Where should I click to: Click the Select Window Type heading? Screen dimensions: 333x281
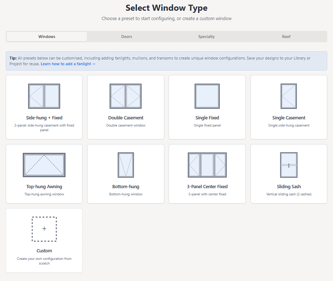166,8
